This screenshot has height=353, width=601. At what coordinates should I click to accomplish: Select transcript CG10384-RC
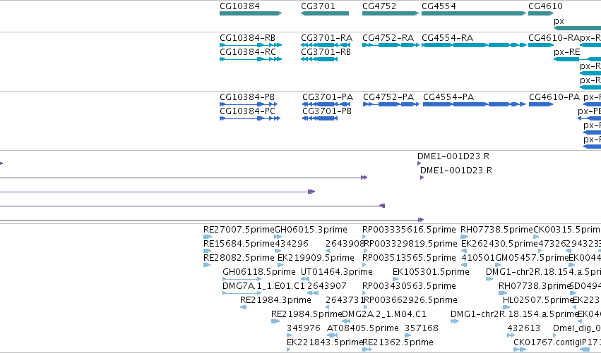coord(247,52)
